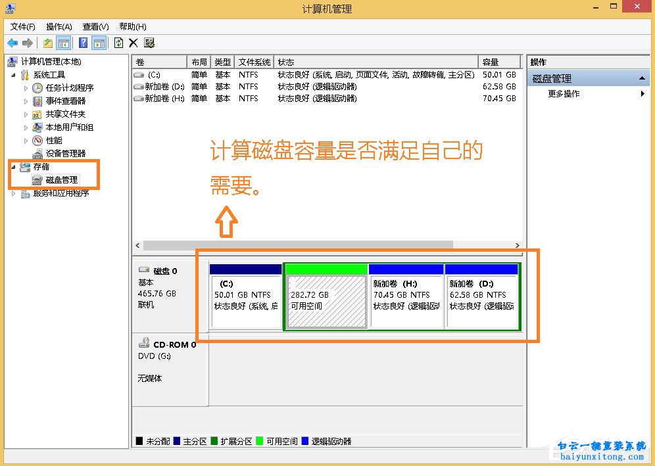
Task: Open the 操作(A) menu
Action: pyautogui.click(x=58, y=27)
